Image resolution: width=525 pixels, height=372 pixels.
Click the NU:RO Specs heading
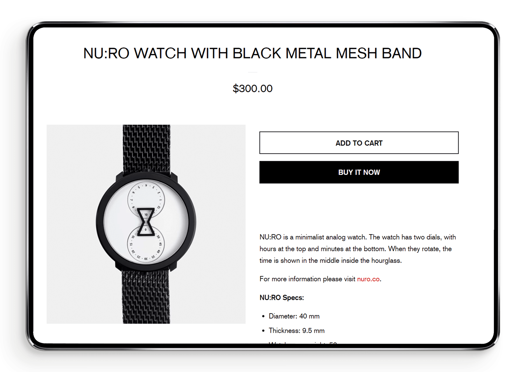[282, 298]
